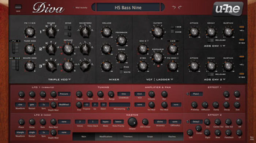Switch to the Modifications tab
This screenshot has width=256, height=143.
106,136
